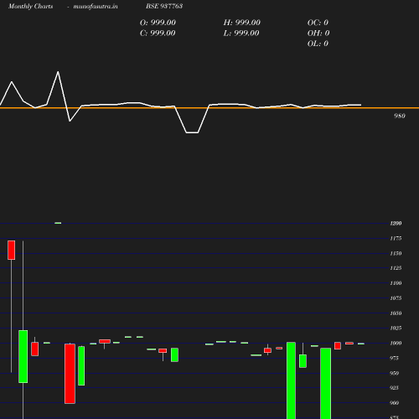The image size is (419, 419).
Task: Click the tallest peak of the white line
Action: coord(58,72)
